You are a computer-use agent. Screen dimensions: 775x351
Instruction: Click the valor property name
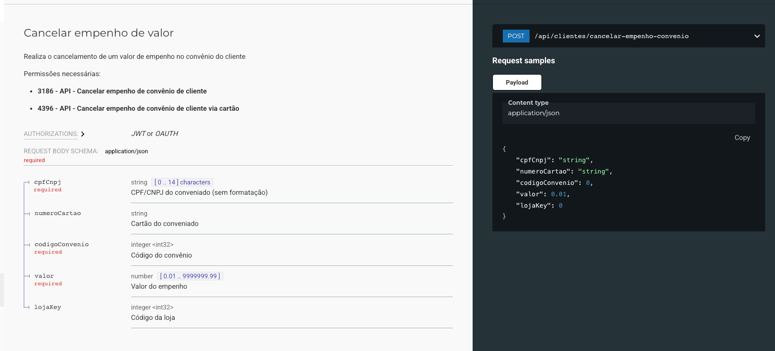click(x=44, y=276)
